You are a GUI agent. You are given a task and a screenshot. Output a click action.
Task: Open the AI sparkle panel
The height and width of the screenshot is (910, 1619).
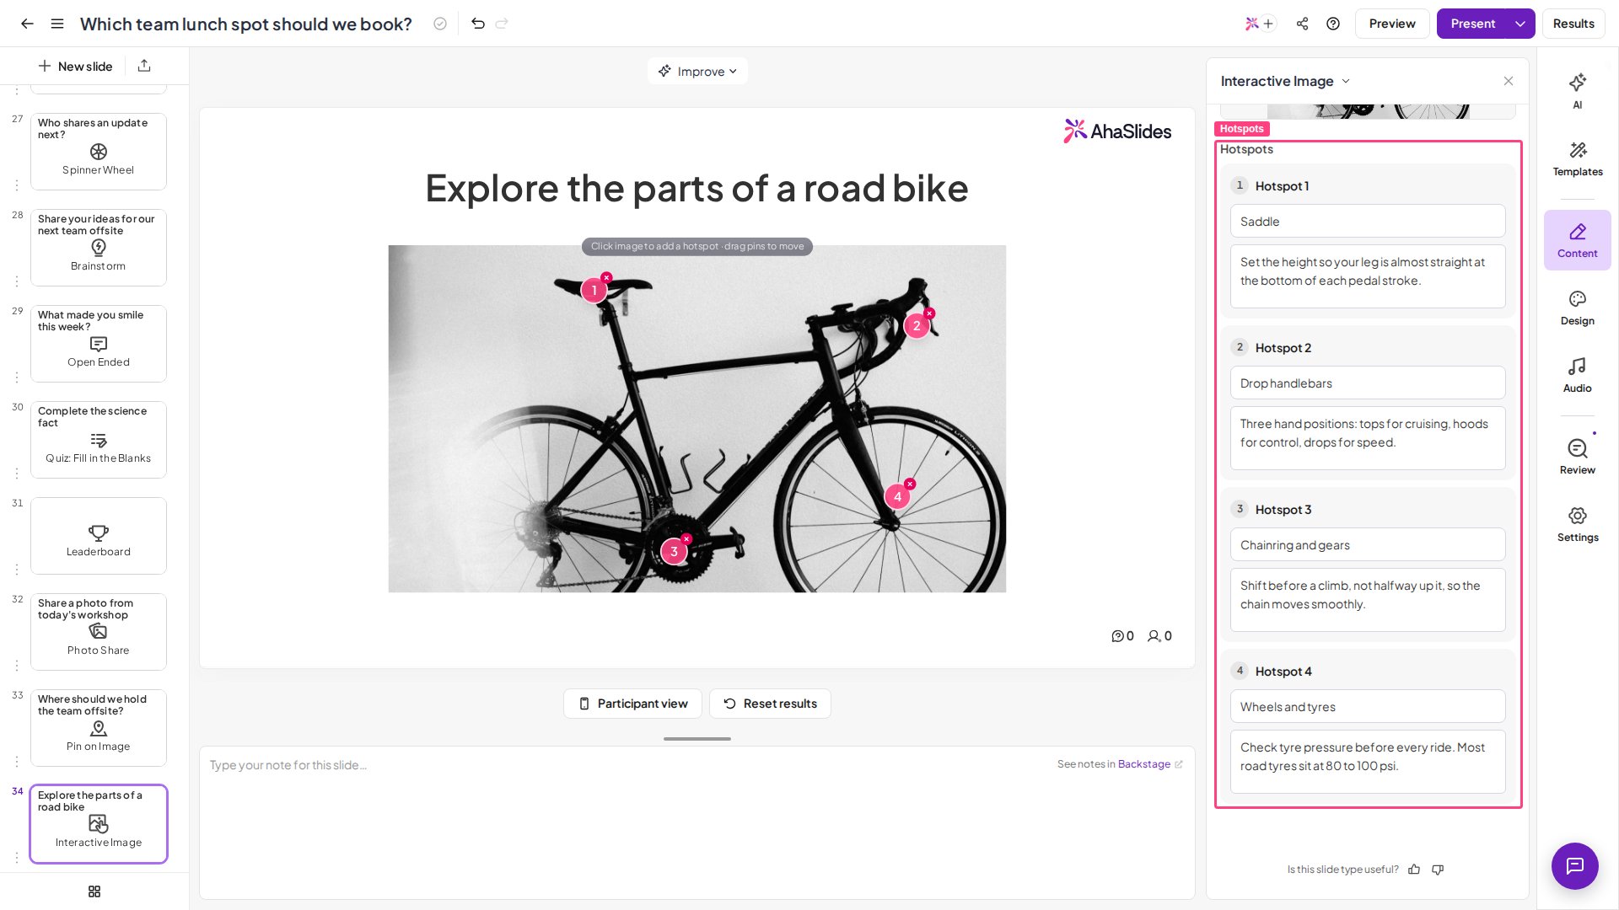click(1577, 91)
